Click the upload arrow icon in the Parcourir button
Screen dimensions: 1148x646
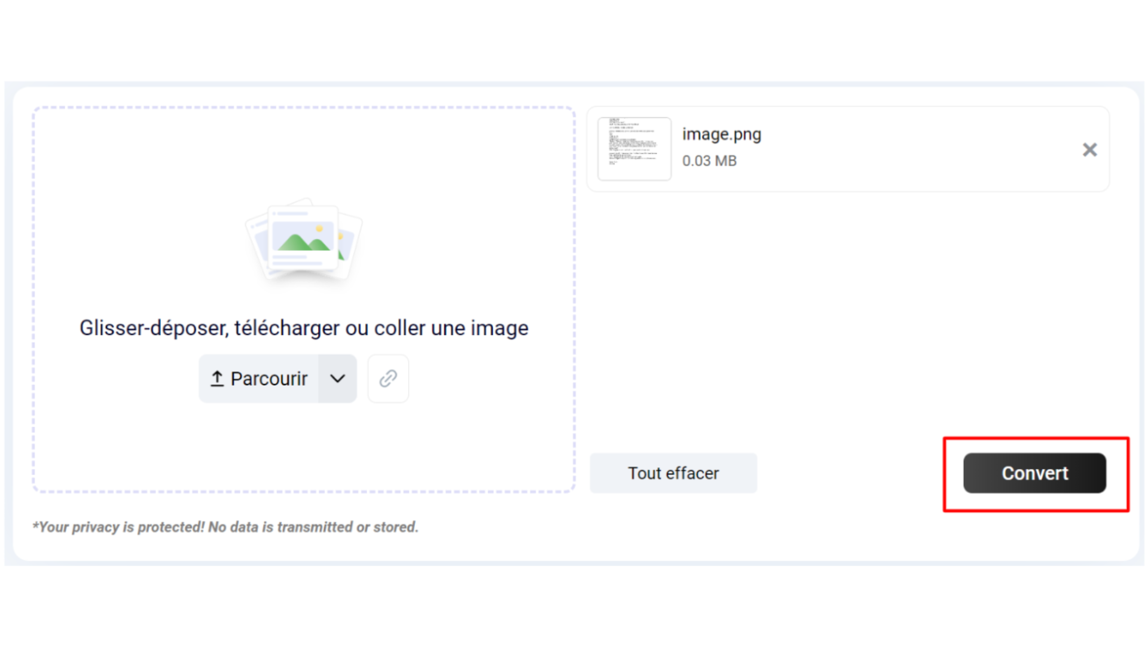[x=218, y=378]
